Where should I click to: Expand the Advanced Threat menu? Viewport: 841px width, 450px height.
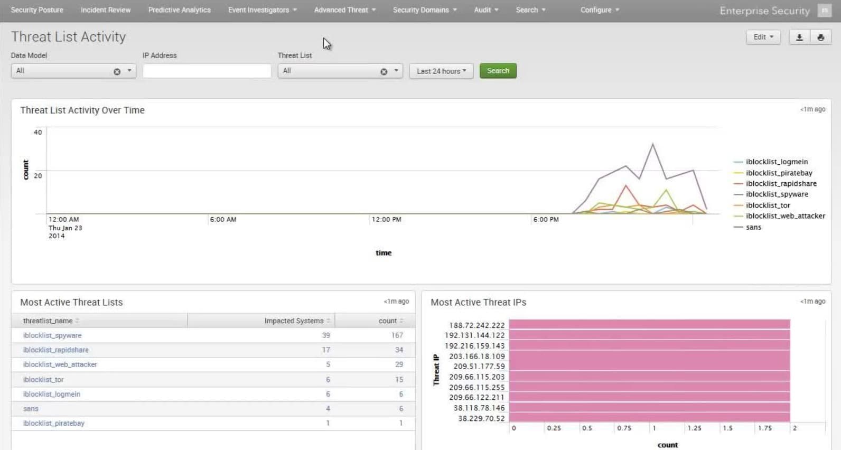pyautogui.click(x=345, y=10)
